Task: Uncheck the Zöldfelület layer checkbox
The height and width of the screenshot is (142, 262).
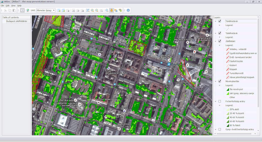Action: pyautogui.click(x=220, y=41)
